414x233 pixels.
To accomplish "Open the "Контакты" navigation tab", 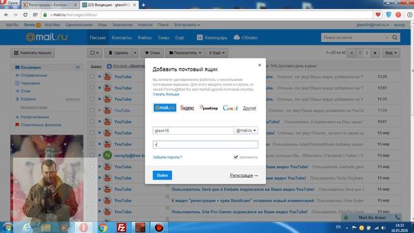I will coord(122,38).
